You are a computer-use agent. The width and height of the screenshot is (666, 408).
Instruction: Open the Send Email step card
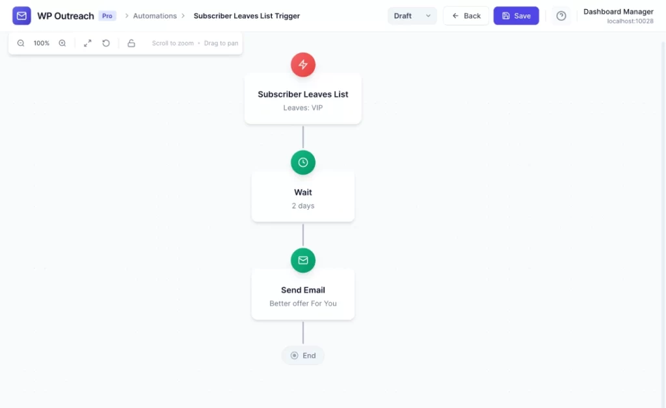[x=303, y=296]
